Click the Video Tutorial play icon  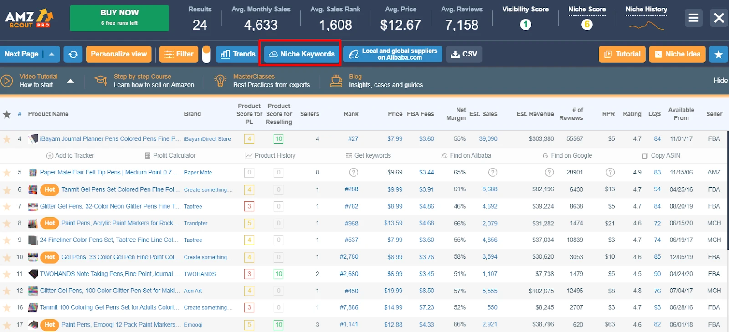pos(7,81)
